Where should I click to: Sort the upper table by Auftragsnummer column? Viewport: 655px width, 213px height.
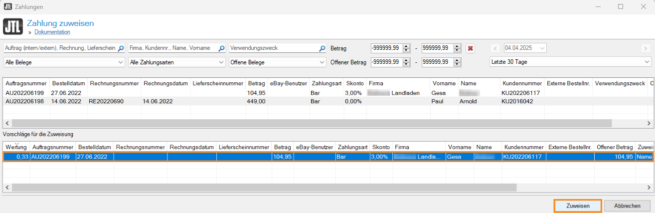pos(26,83)
